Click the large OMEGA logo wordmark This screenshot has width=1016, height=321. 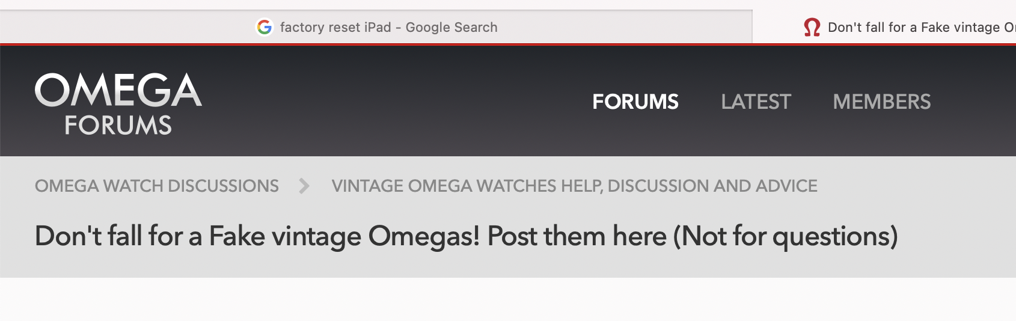[118, 91]
